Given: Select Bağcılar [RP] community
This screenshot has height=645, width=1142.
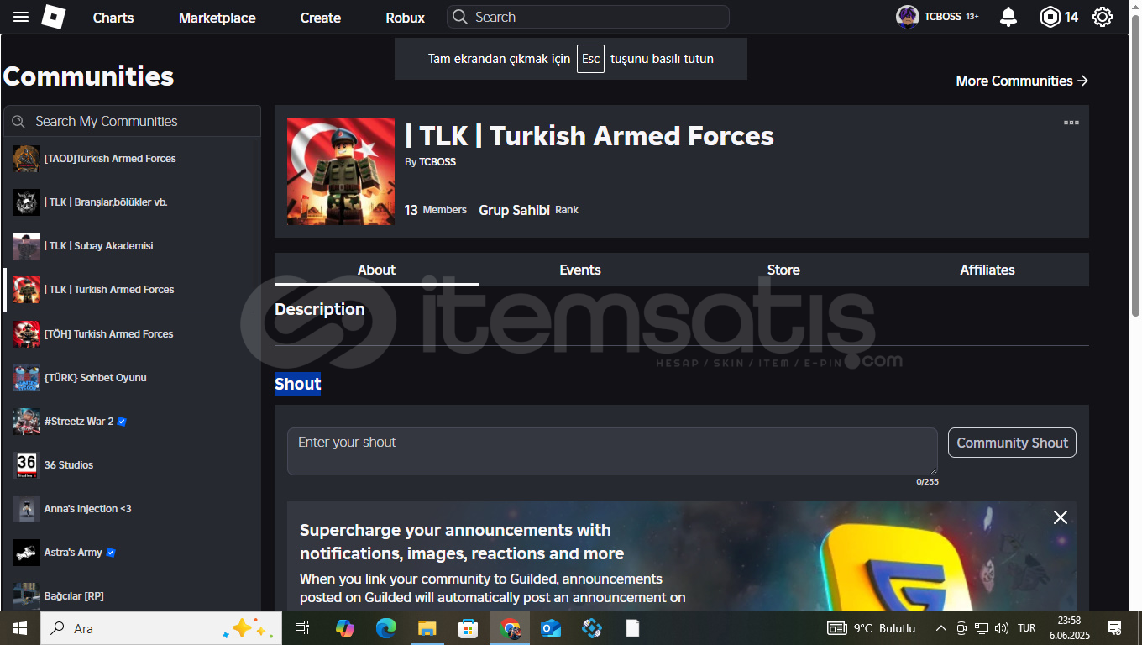Looking at the screenshot, I should [131, 596].
